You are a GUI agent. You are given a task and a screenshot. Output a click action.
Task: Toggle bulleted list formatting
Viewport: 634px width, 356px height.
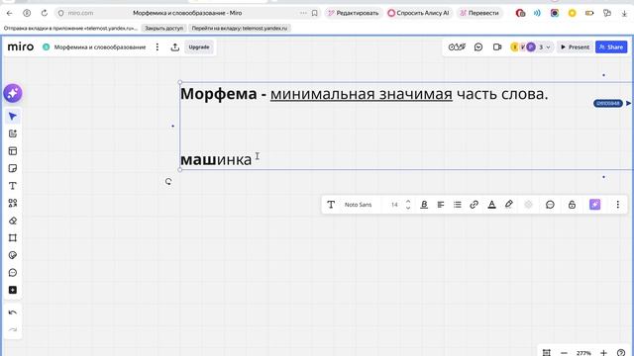[458, 205]
